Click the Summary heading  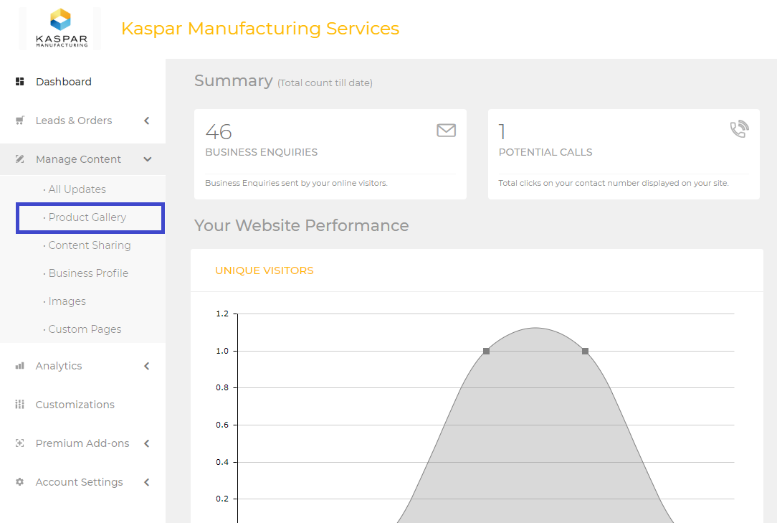click(x=234, y=80)
